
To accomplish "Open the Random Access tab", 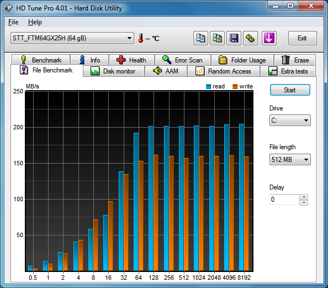I will [224, 71].
